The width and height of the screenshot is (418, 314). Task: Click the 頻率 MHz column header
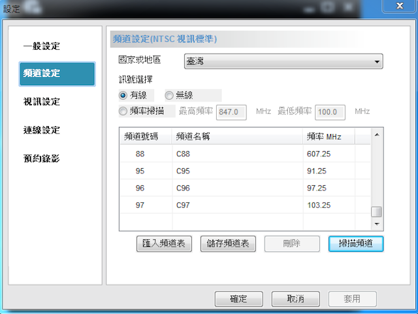pos(329,136)
